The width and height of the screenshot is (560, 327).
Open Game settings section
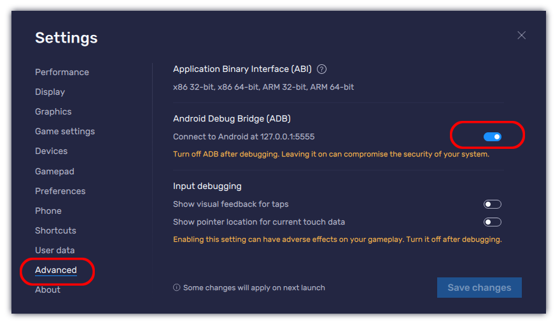[x=65, y=131]
